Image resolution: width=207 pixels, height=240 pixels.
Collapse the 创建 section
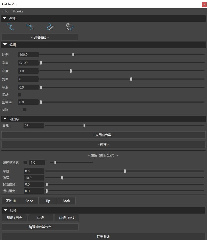tap(5, 19)
